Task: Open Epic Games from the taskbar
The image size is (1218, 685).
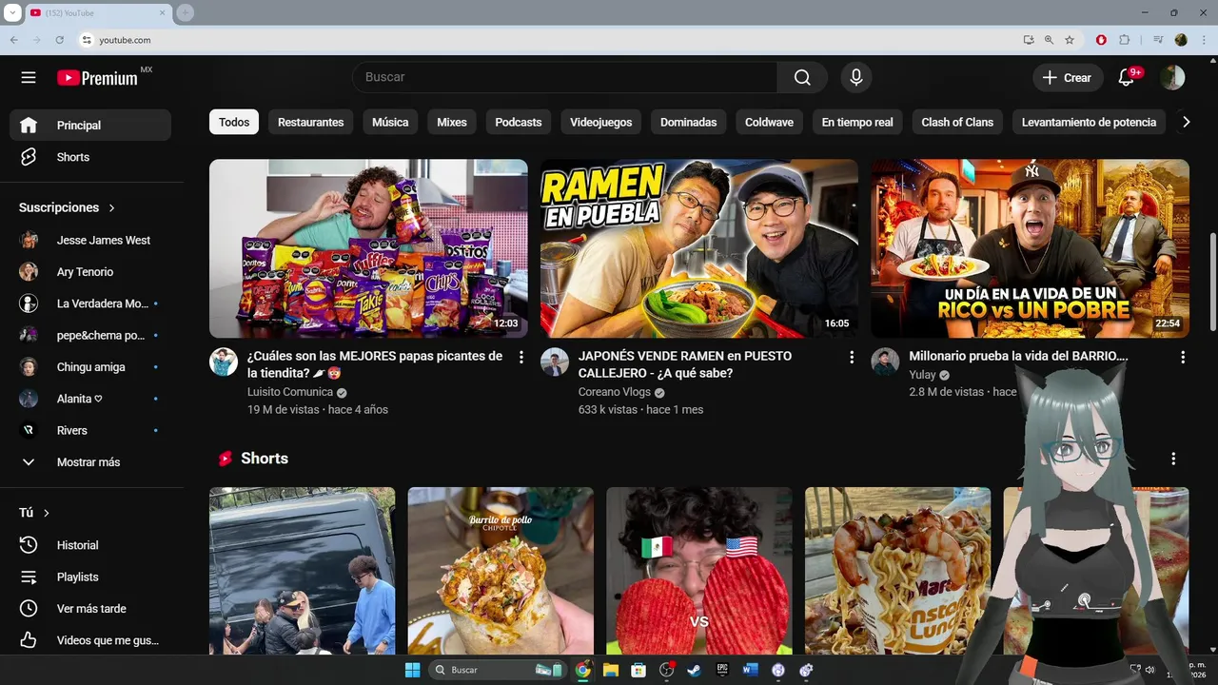Action: coord(722,670)
